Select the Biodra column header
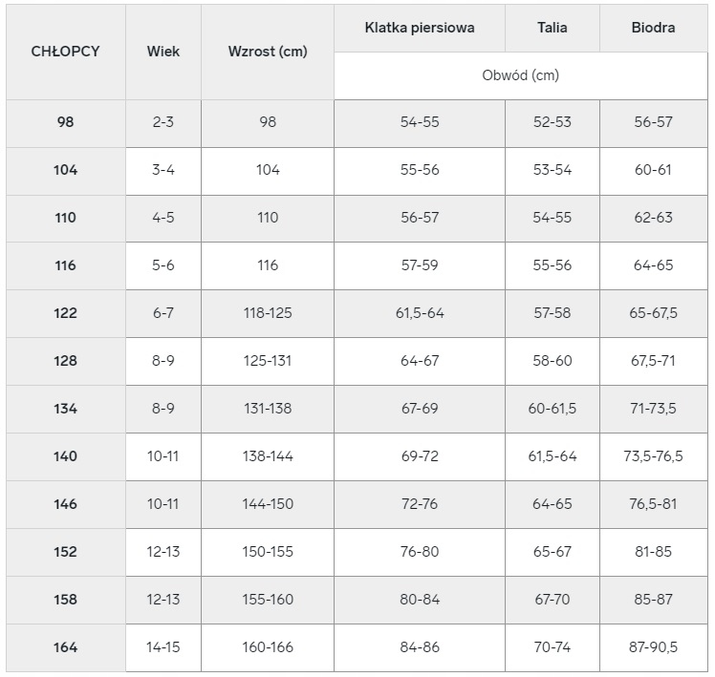The image size is (715, 677). coord(653,28)
